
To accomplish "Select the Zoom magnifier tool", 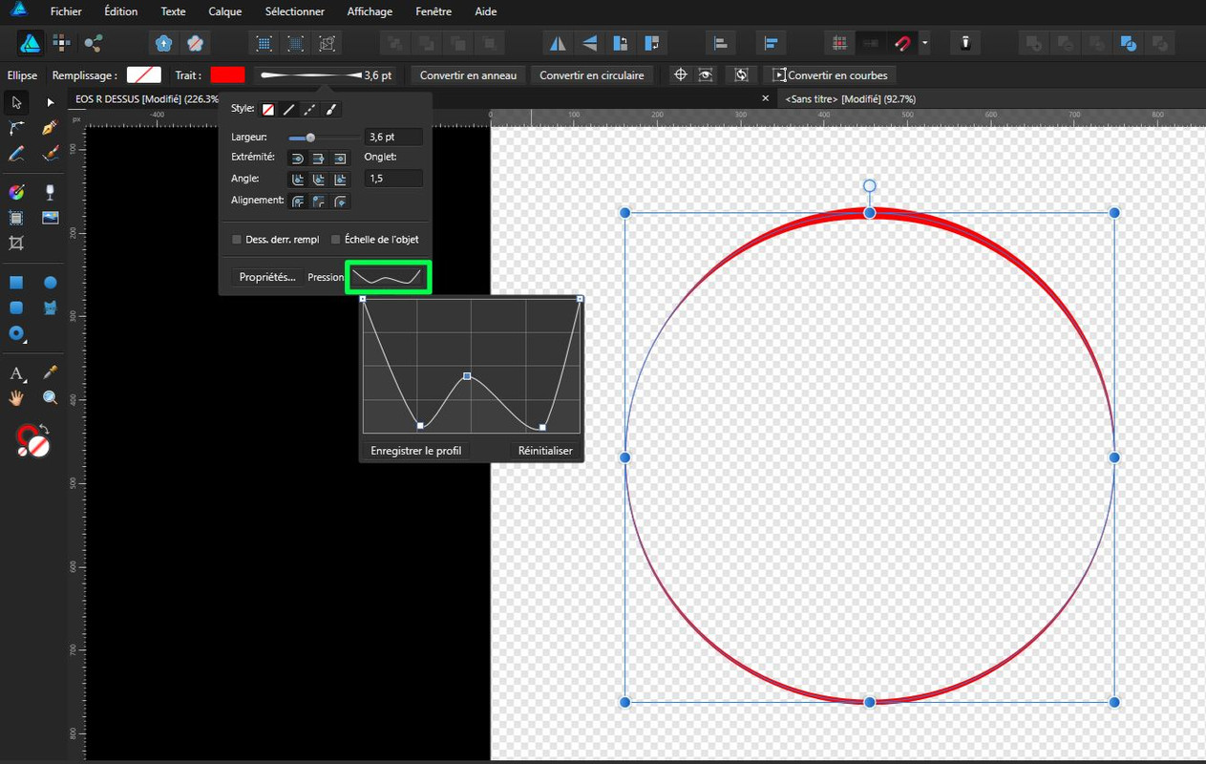I will (50, 398).
